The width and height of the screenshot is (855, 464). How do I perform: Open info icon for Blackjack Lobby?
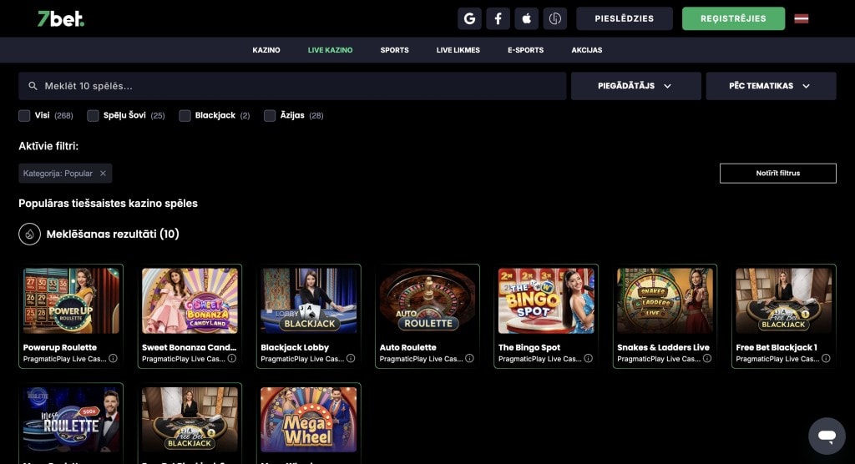click(351, 358)
